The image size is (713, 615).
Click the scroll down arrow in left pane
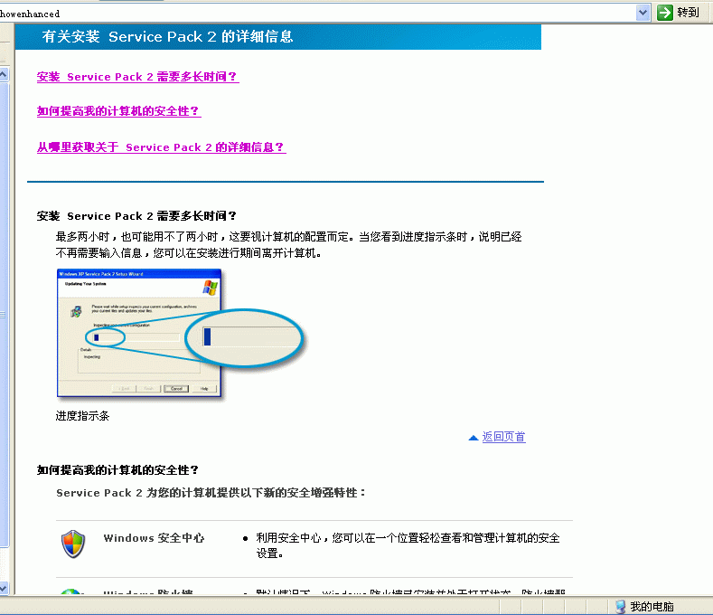4,588
